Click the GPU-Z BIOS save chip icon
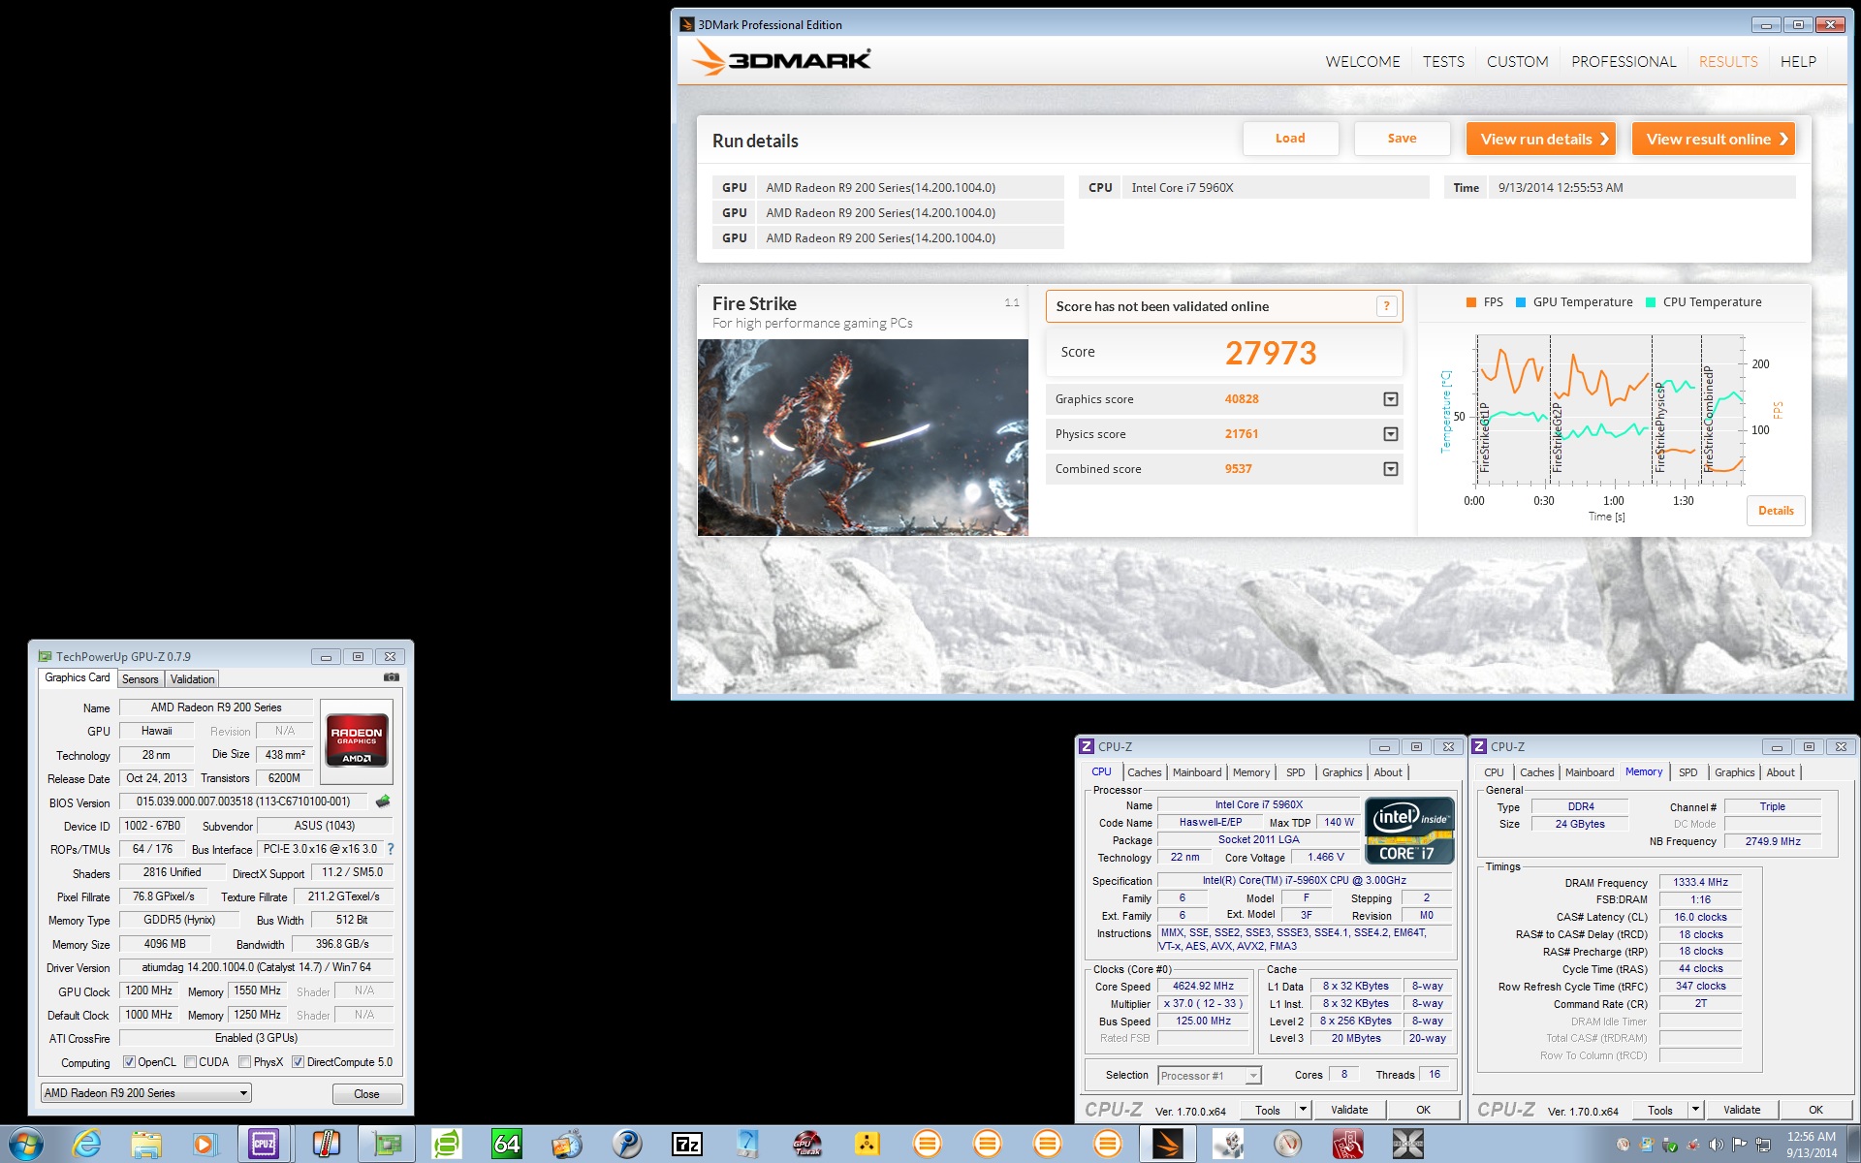This screenshot has width=1861, height=1163. [383, 802]
